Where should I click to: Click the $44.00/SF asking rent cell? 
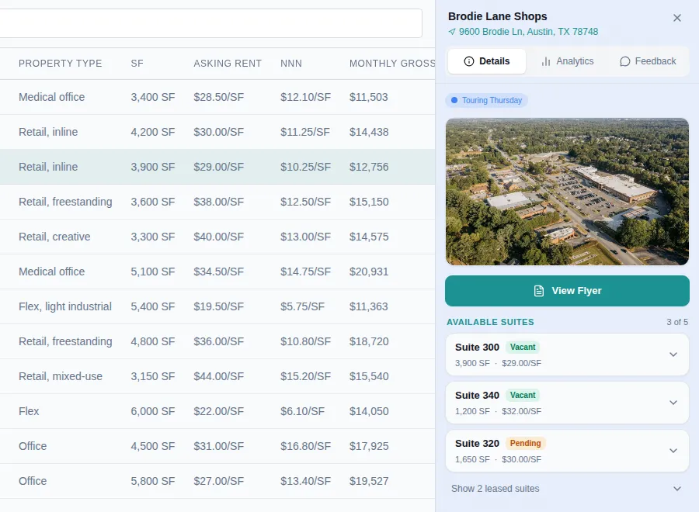(218, 377)
